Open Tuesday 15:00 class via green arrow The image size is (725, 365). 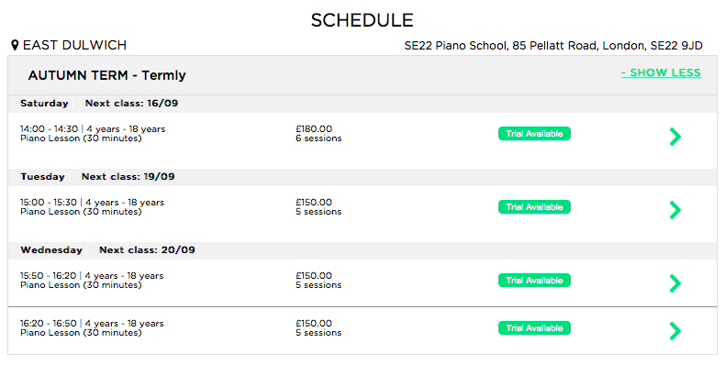tap(675, 210)
